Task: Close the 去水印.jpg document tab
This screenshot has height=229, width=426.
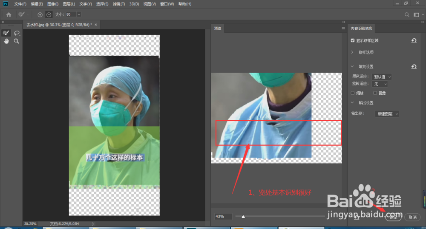Action: [x=95, y=25]
